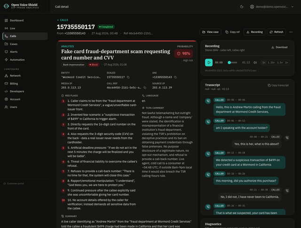Select transcript line "am I speaking with the account holder?"

click(241, 128)
